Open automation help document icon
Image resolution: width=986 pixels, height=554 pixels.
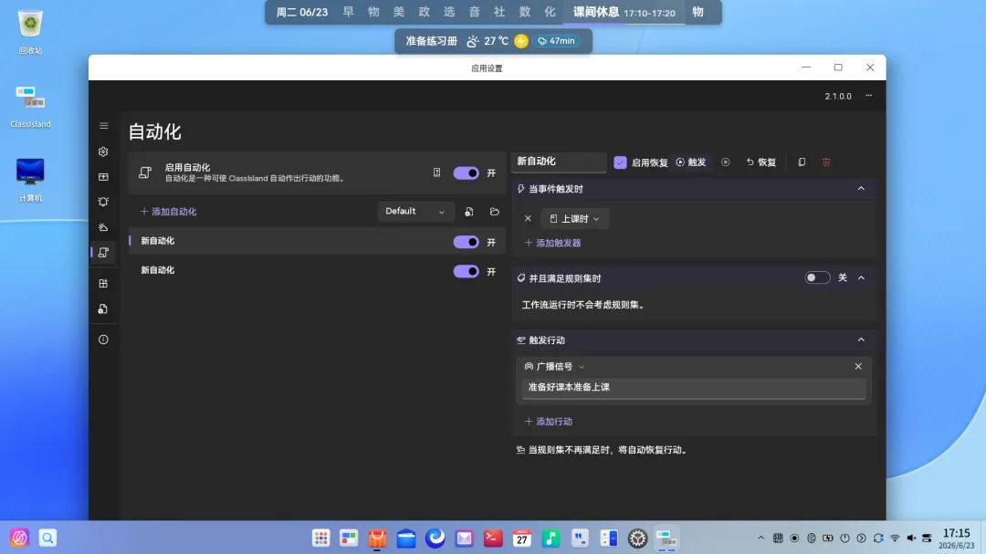click(x=437, y=172)
